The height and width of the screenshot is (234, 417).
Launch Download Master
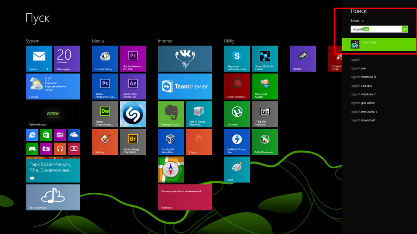click(x=265, y=87)
